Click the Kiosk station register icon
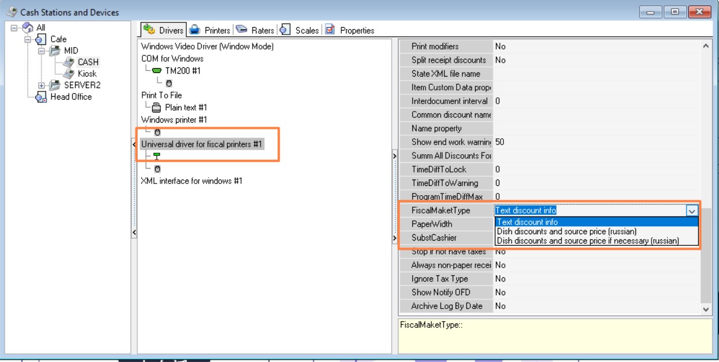This screenshot has height=362, width=719. tap(69, 74)
